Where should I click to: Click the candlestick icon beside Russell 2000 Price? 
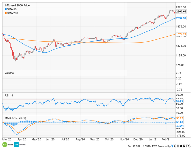3,5
